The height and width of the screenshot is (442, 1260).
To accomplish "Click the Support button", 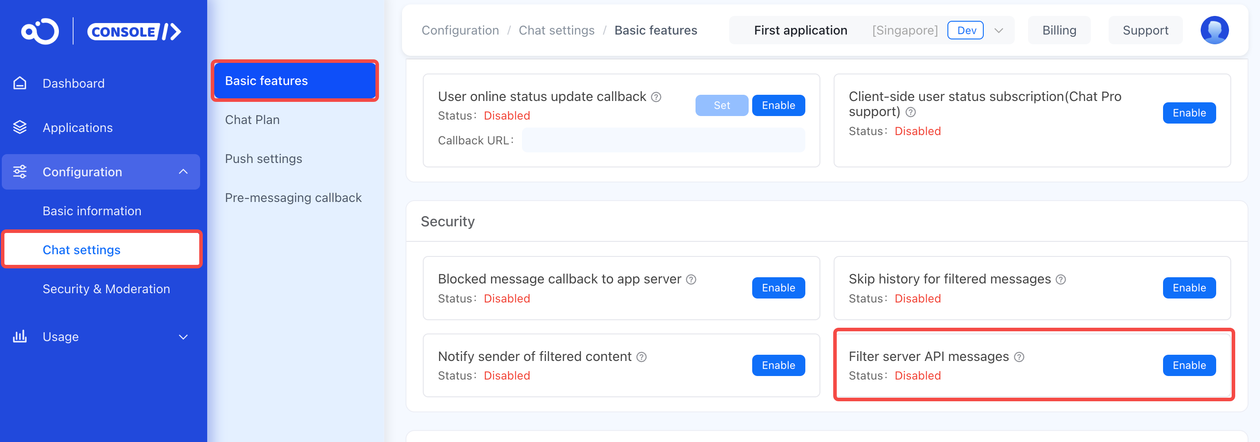I will click(x=1144, y=31).
